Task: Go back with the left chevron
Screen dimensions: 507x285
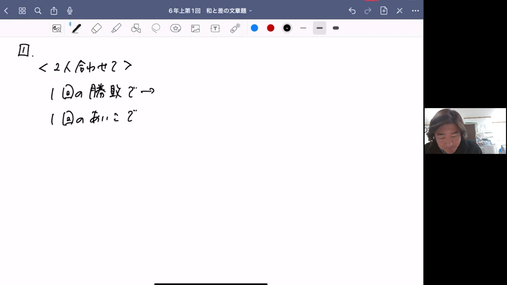Action: click(x=6, y=11)
